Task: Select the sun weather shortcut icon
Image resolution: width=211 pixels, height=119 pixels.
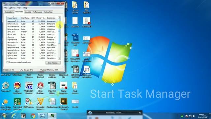Action: tap(5, 102)
